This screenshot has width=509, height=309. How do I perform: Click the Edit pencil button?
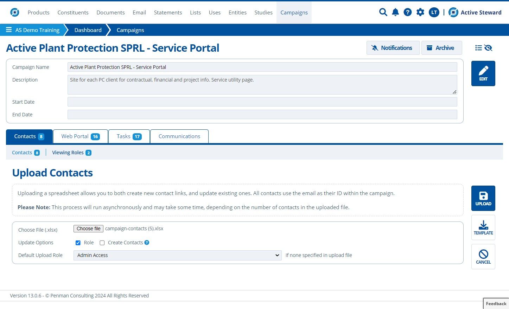tap(483, 73)
